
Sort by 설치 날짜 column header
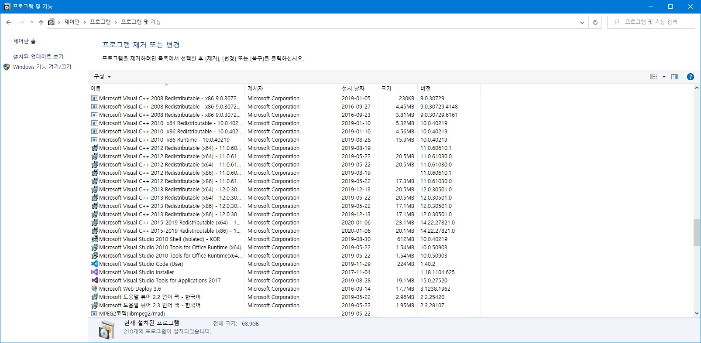pyautogui.click(x=358, y=88)
